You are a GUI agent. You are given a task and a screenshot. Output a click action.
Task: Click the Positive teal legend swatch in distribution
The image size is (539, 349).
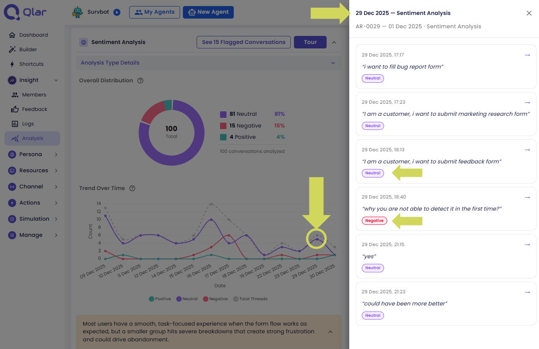click(223, 137)
